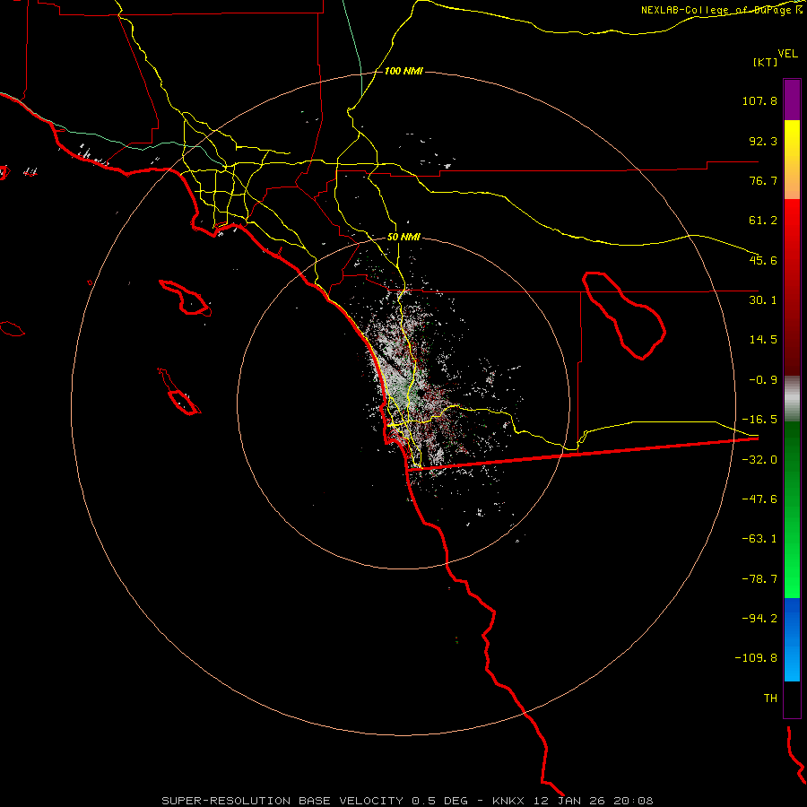Pick the purple segment of the velocity bar

(x=792, y=100)
